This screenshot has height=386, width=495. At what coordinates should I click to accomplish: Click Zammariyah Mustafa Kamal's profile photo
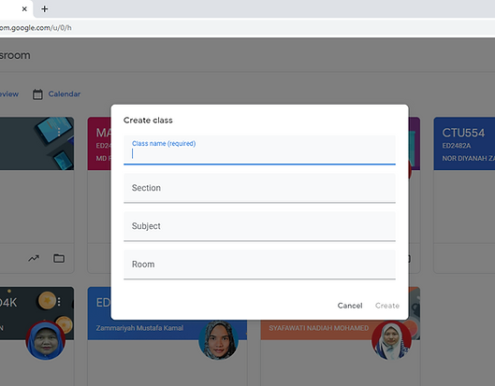coord(218,340)
